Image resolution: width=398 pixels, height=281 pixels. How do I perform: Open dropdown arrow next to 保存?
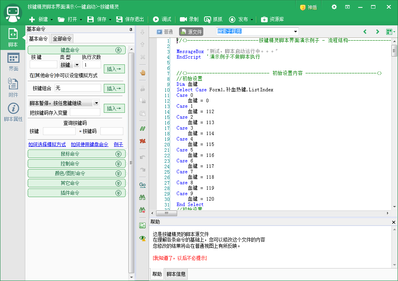click(110, 20)
